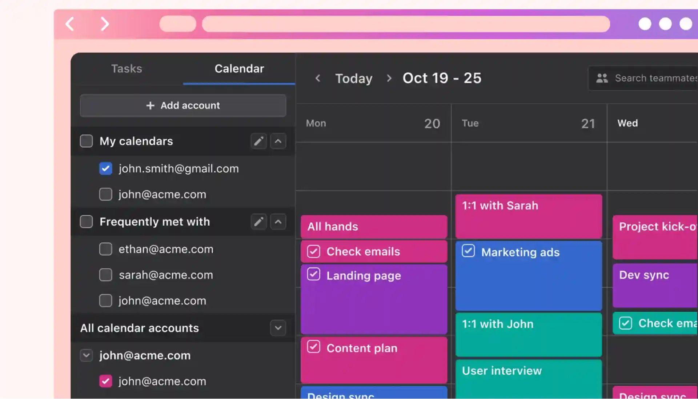
Task: Uncheck pink john@acme.com account calendar
Action: (106, 381)
